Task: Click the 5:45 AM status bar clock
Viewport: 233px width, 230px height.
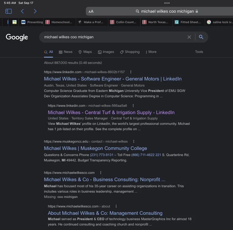Action: pos(10,3)
